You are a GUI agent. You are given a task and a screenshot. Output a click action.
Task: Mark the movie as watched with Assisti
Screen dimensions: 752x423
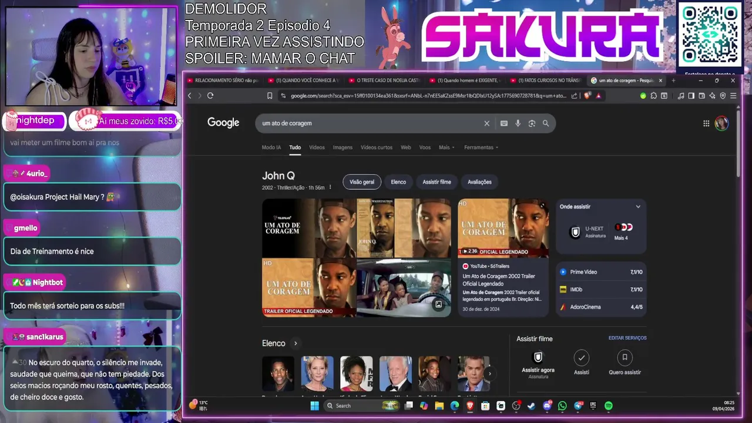tap(582, 363)
